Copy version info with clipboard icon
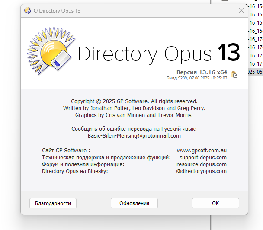Image resolution: width=263 pixels, height=230 pixels. coord(234,74)
